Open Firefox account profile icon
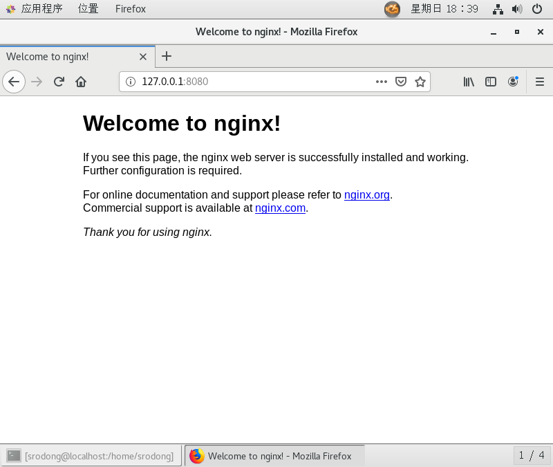Screen dimensions: 553x467 point(513,82)
